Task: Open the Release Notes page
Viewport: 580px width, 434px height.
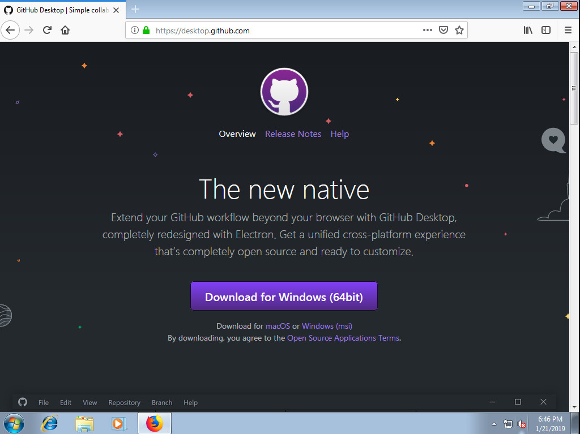Action: click(293, 134)
